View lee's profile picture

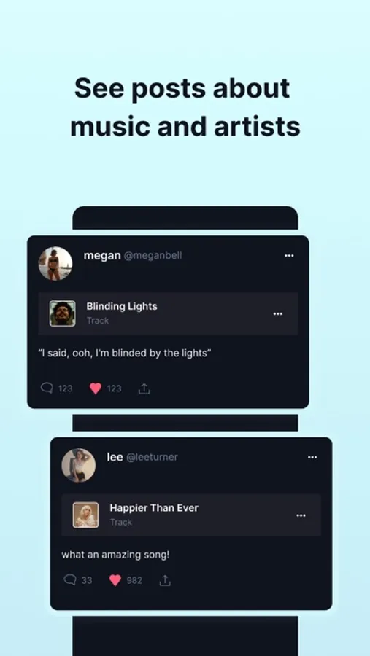point(78,465)
